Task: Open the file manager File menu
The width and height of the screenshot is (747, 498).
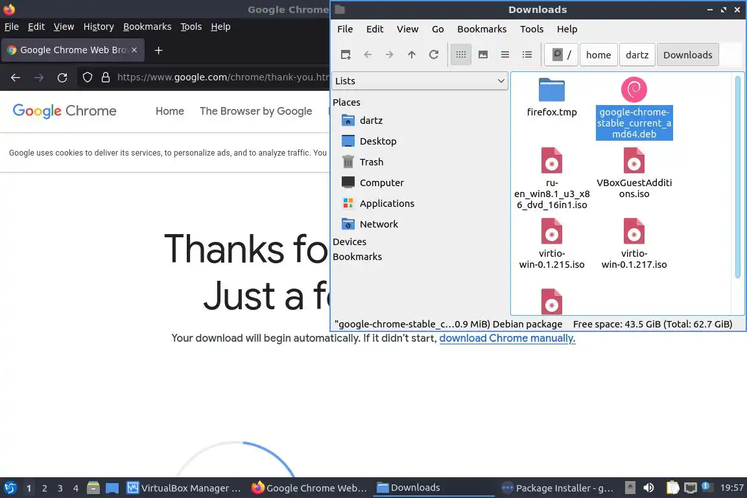Action: tap(345, 29)
